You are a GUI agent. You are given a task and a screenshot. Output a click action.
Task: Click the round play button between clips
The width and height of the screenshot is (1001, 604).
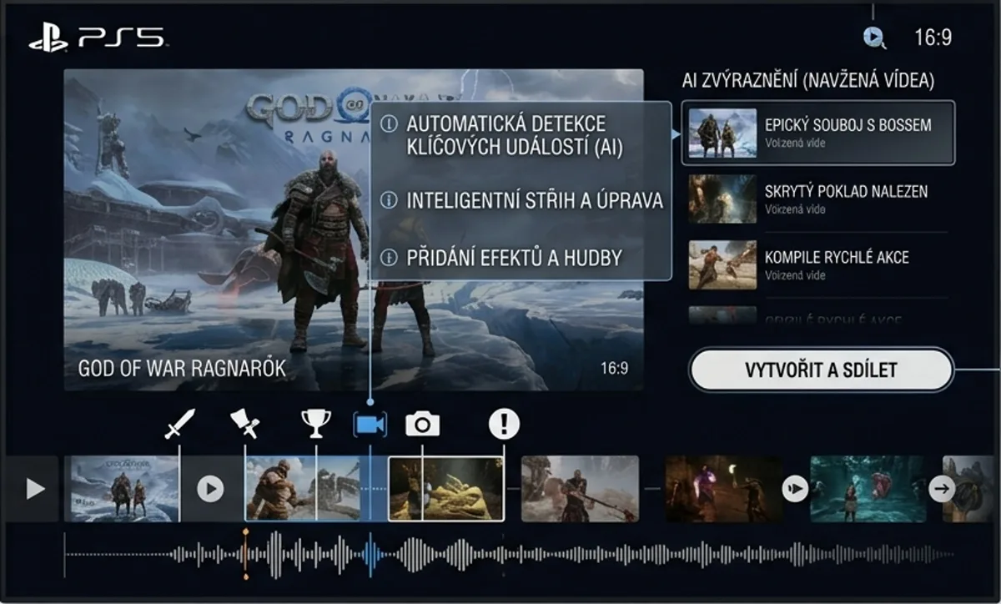click(210, 489)
